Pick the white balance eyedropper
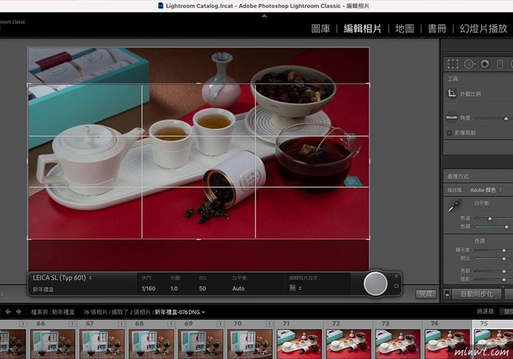Viewport: 513px width, 359px height. point(454,205)
